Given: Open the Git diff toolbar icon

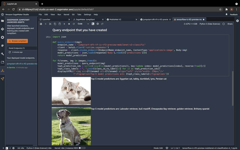Looking at the screenshot, I should click(x=102, y=24).
